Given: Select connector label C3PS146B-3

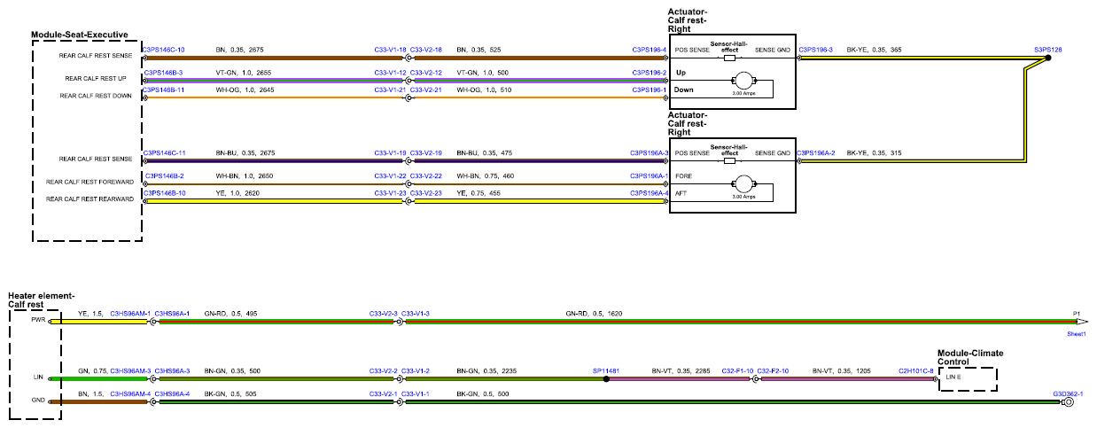Looking at the screenshot, I should click(164, 72).
